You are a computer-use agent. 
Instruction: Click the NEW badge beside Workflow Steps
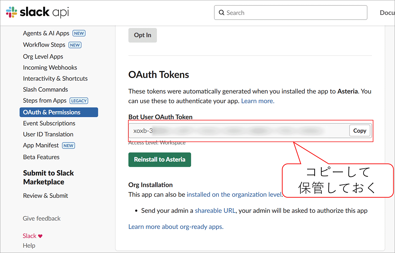[75, 45]
